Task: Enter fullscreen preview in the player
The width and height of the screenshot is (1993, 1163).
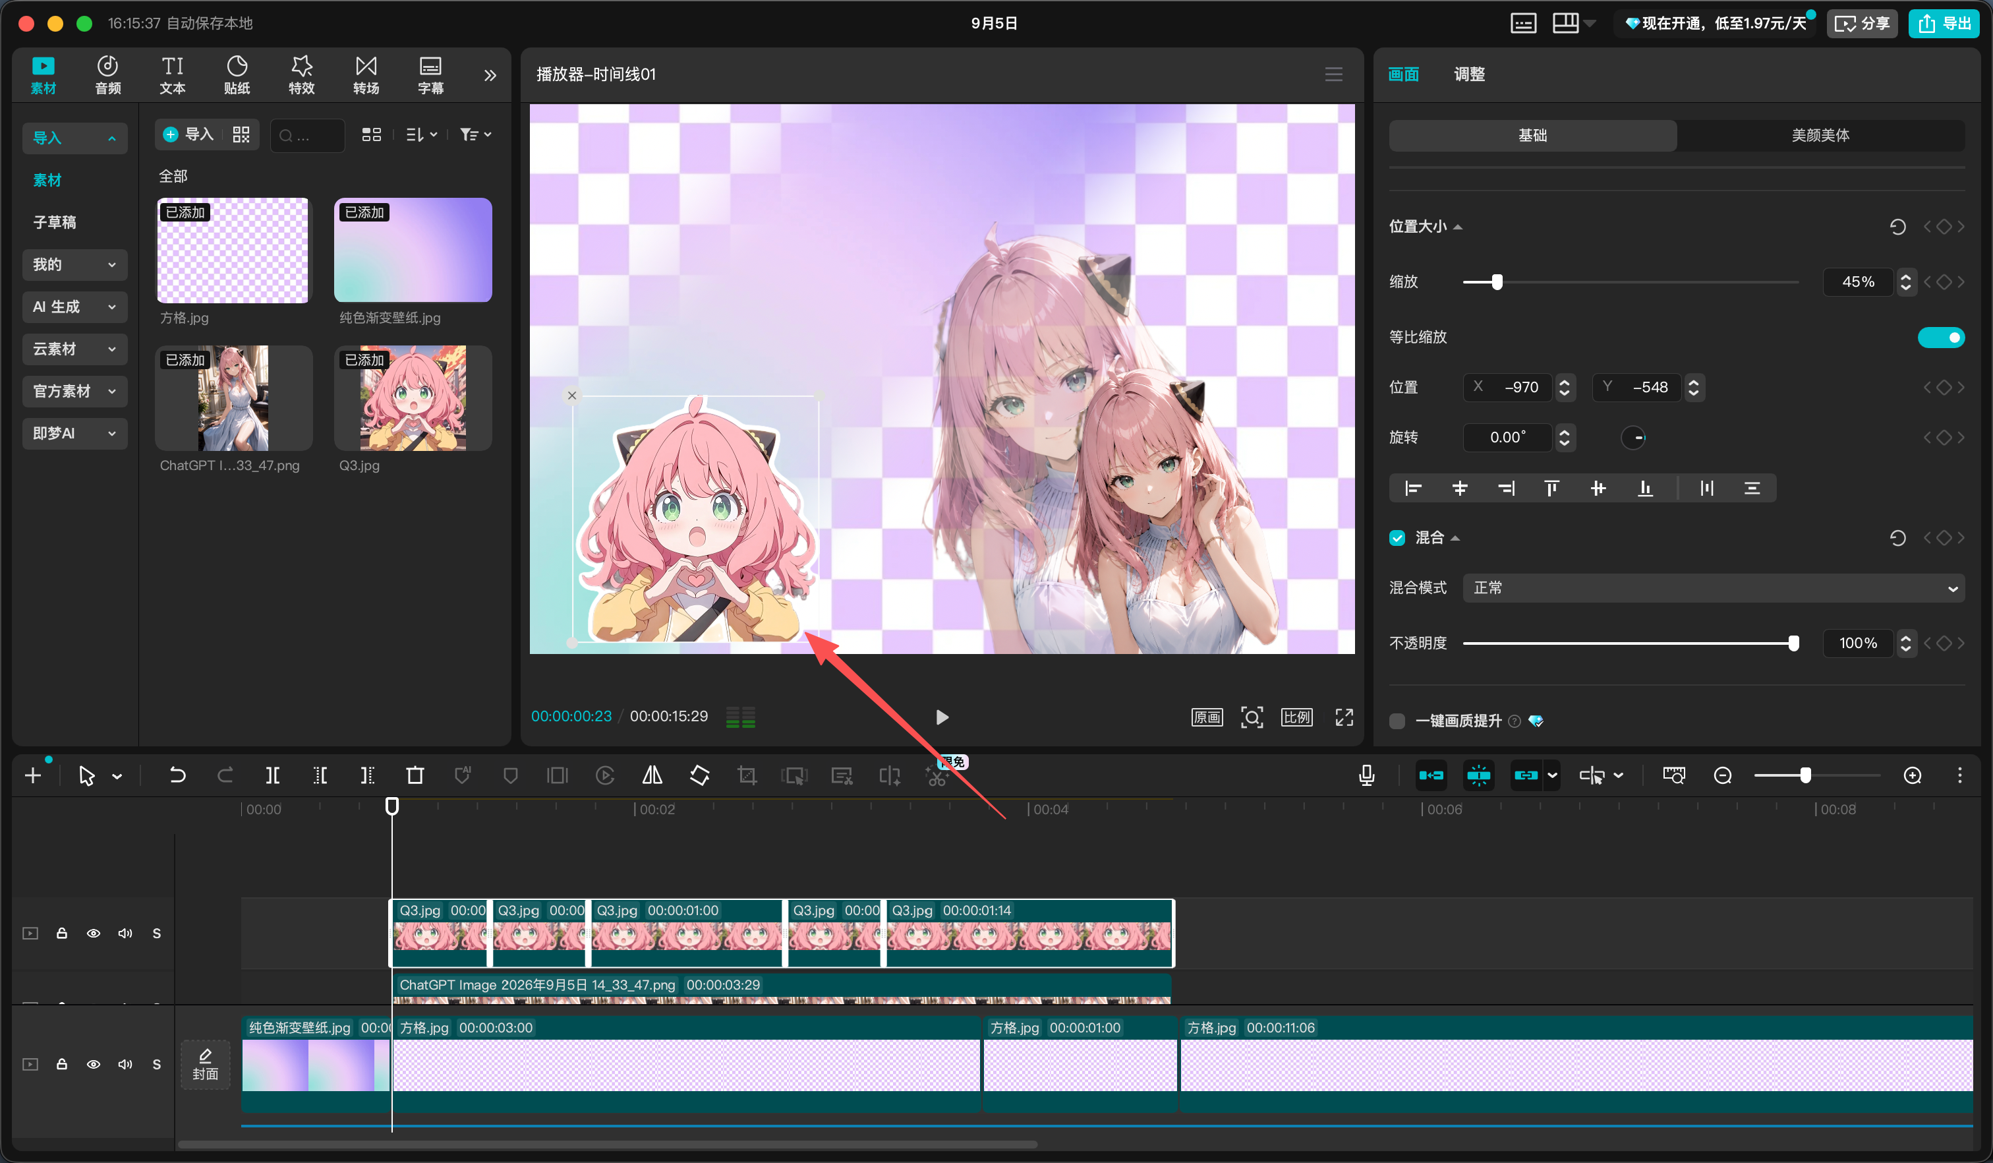Action: point(1344,717)
